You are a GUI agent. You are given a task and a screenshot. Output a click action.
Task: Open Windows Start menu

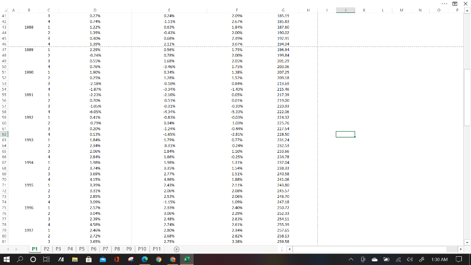pyautogui.click(x=6, y=259)
